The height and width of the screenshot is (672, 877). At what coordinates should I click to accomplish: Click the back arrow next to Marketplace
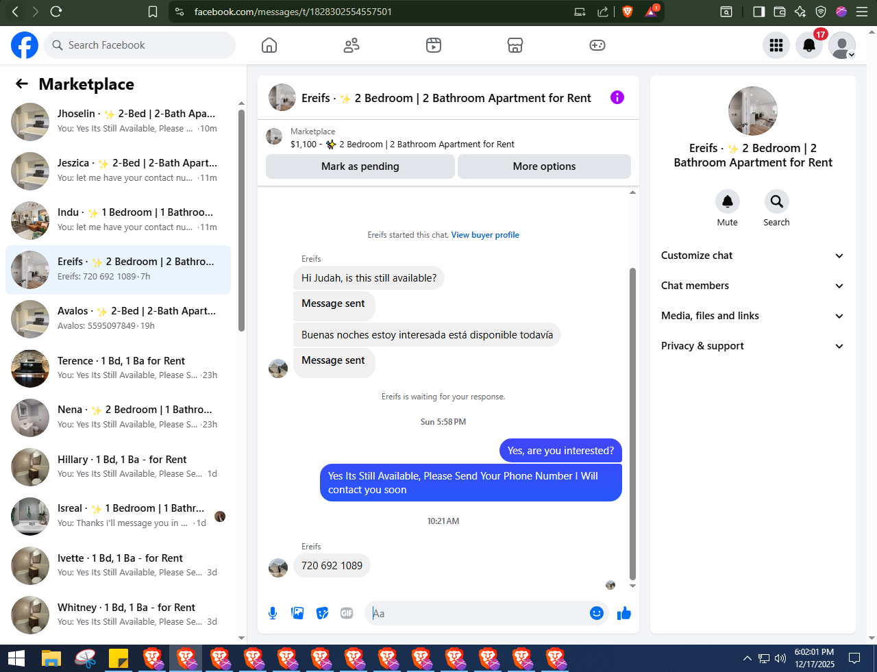[22, 84]
